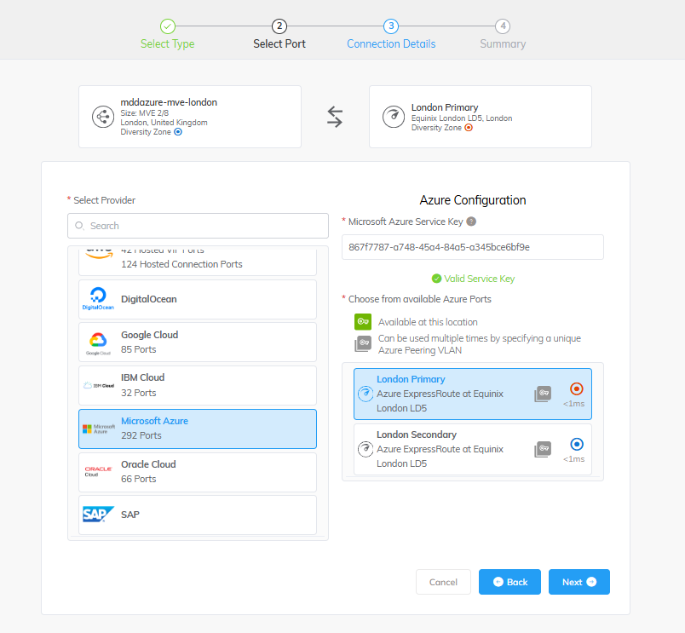The image size is (685, 633).
Task: Choose Microsoft Azure provider with 292 Ports
Action: pos(198,429)
